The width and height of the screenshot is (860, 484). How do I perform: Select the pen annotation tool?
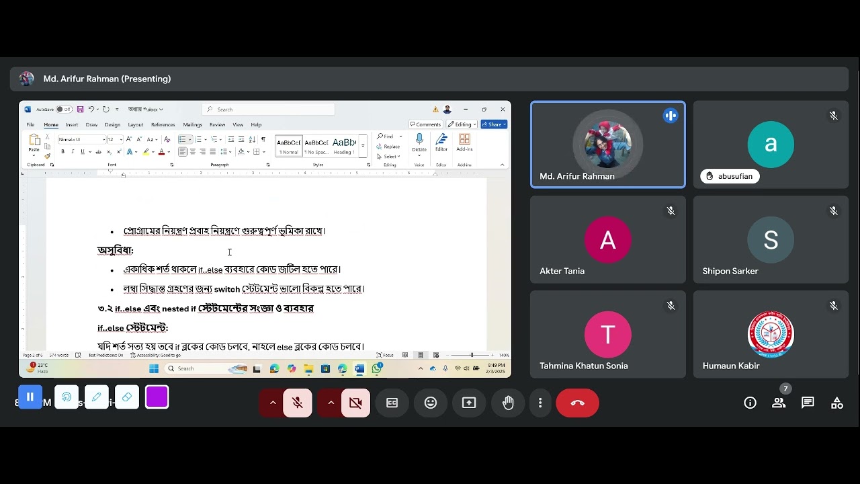(96, 397)
